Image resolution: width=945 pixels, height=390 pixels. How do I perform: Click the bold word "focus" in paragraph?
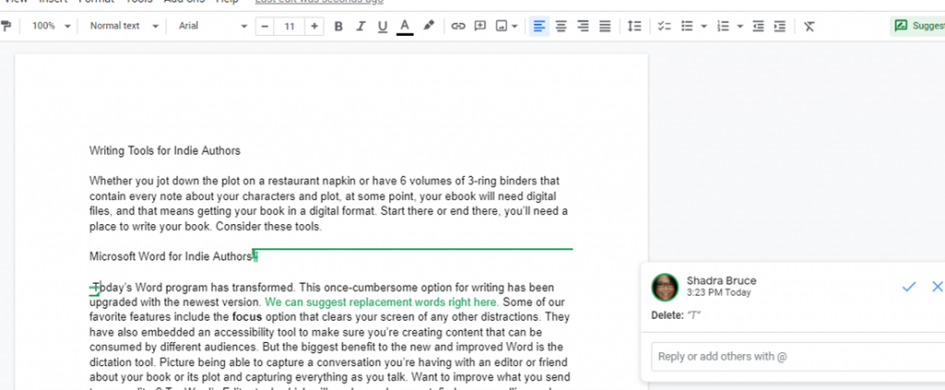click(x=247, y=316)
